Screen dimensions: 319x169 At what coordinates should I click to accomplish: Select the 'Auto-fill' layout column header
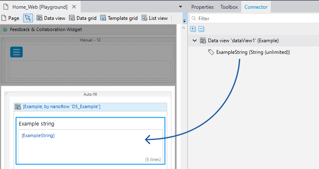point(90,94)
